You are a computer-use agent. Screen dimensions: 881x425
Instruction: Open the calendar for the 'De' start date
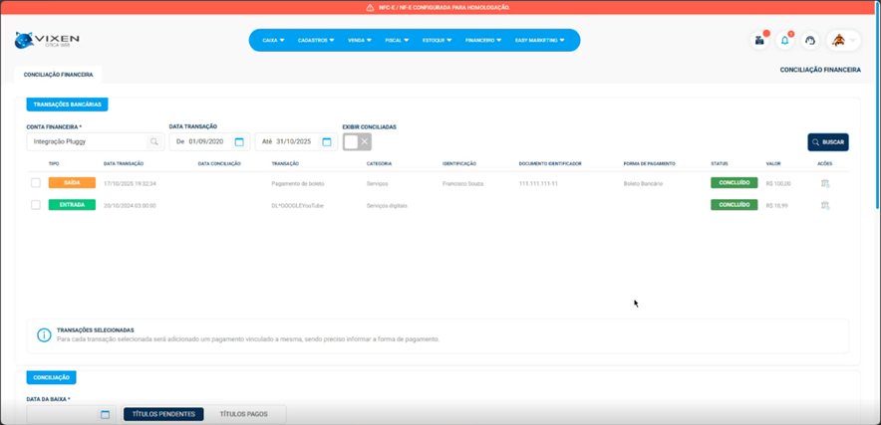click(x=239, y=142)
